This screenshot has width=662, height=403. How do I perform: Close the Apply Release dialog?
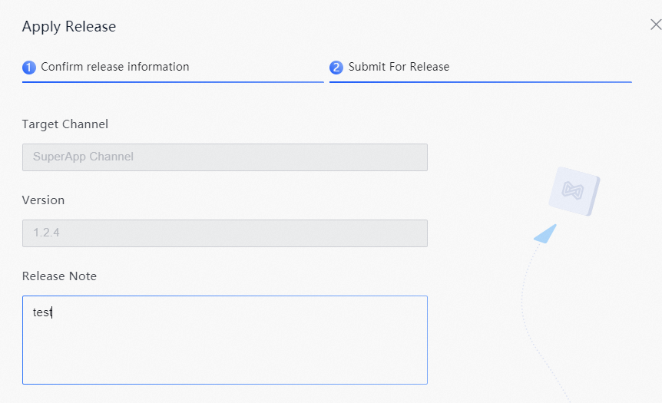pyautogui.click(x=656, y=25)
